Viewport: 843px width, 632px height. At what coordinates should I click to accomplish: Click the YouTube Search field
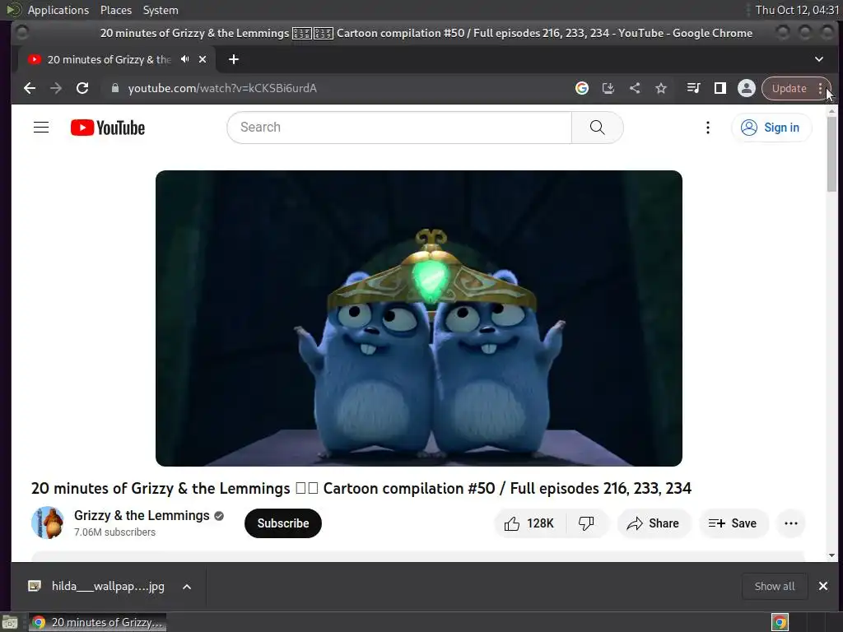pos(399,128)
